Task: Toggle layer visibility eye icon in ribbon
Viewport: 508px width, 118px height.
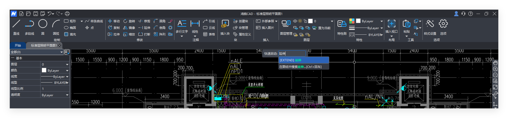Action: tap(295, 21)
